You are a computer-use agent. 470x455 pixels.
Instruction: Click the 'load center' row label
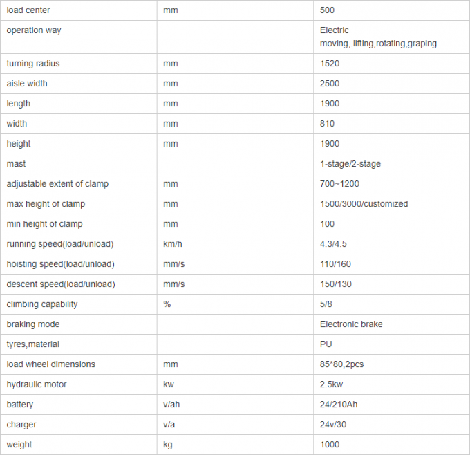pyautogui.click(x=28, y=10)
